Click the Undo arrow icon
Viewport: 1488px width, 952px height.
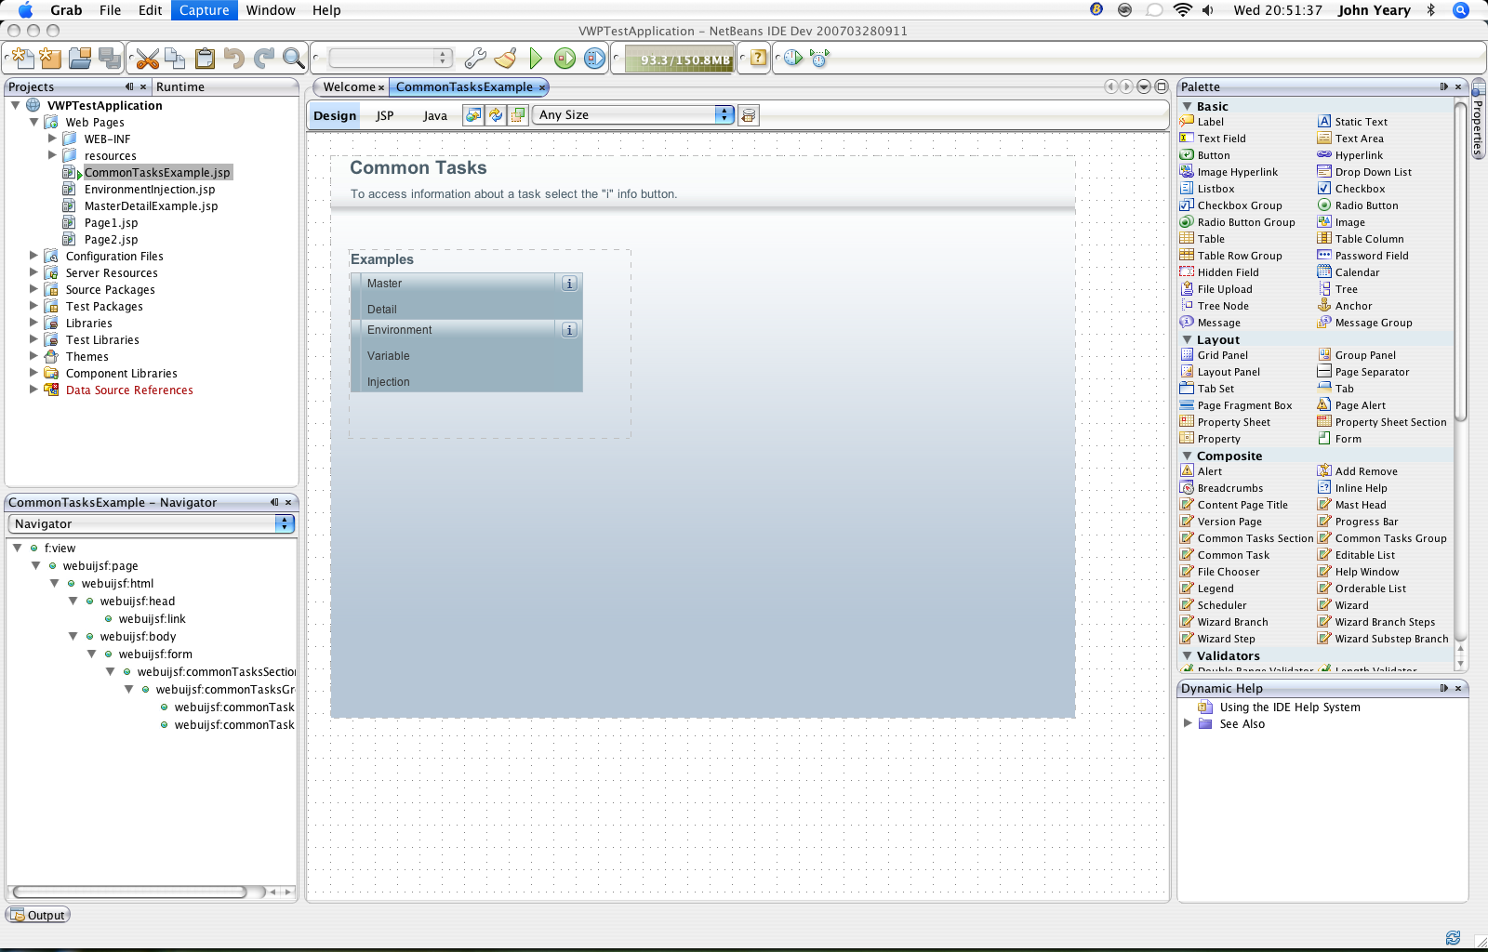click(x=234, y=59)
